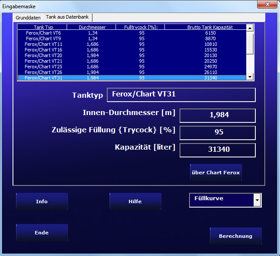
Task: Switch to the Grunddaten tab
Action: point(28,18)
